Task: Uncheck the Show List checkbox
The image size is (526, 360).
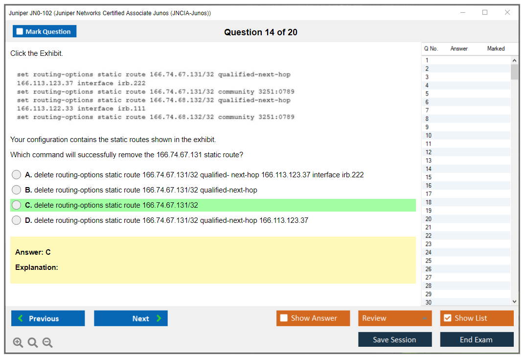Action: click(x=447, y=318)
